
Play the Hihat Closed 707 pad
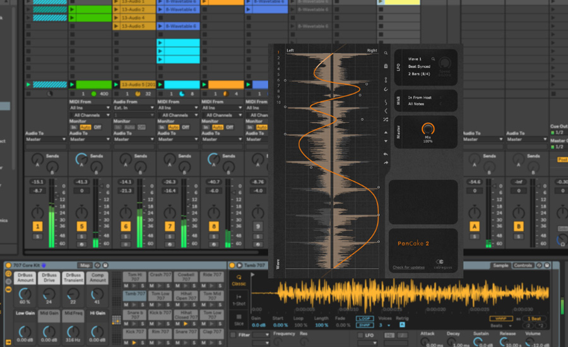[x=186, y=324]
